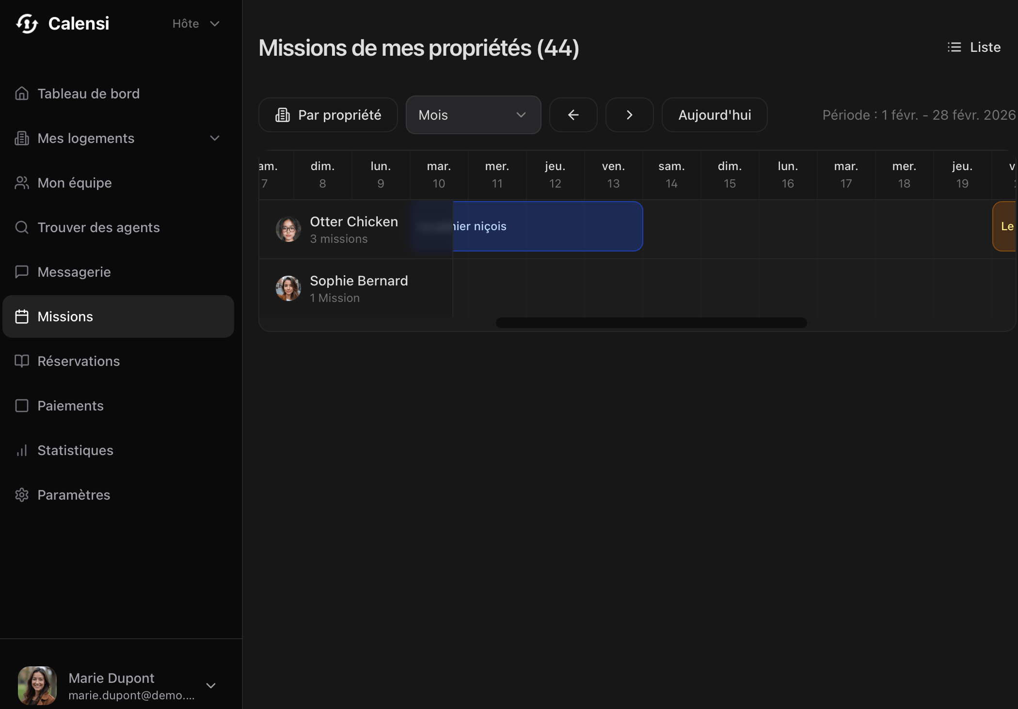
Task: Go to previous period with left arrow
Action: [x=573, y=115]
